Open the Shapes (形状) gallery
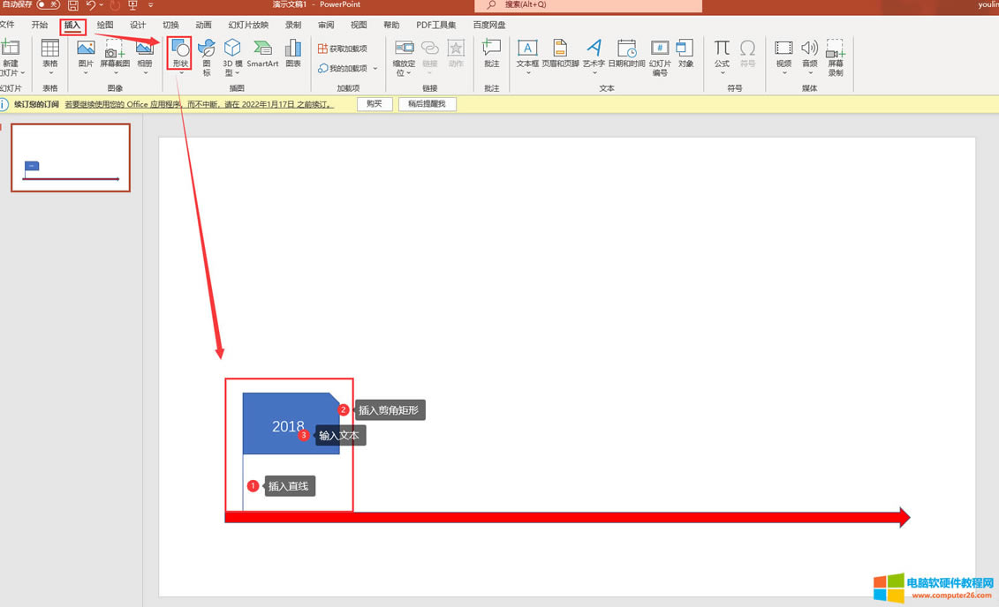Viewport: 999px width, 607px height. point(180,54)
